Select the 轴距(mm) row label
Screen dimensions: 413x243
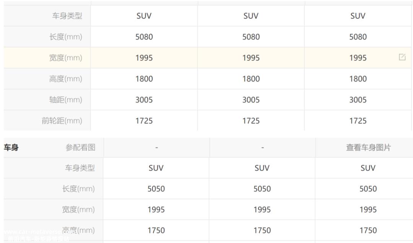click(x=66, y=99)
